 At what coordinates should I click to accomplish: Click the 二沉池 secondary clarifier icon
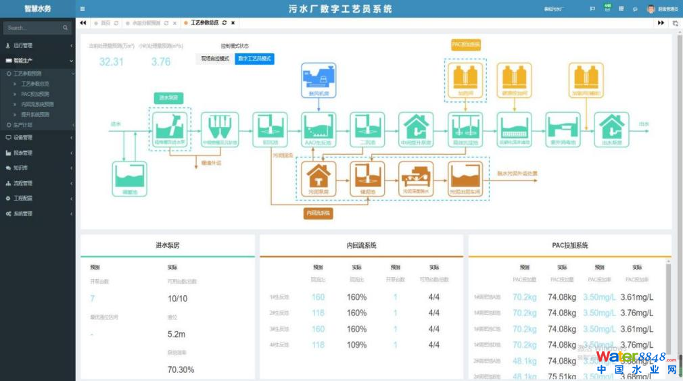coord(367,127)
